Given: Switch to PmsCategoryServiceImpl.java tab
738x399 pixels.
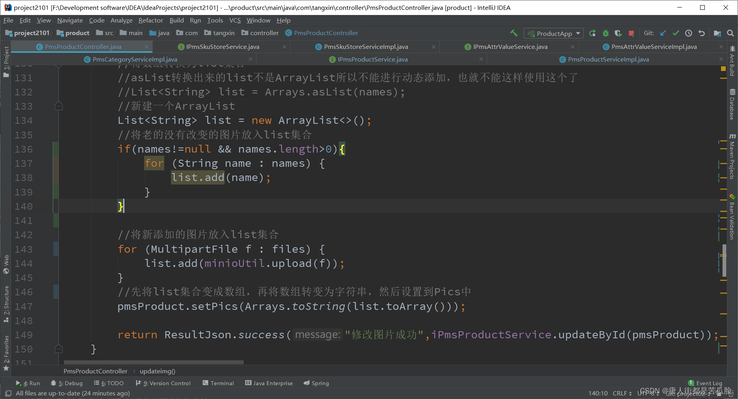Looking at the screenshot, I should 135,59.
